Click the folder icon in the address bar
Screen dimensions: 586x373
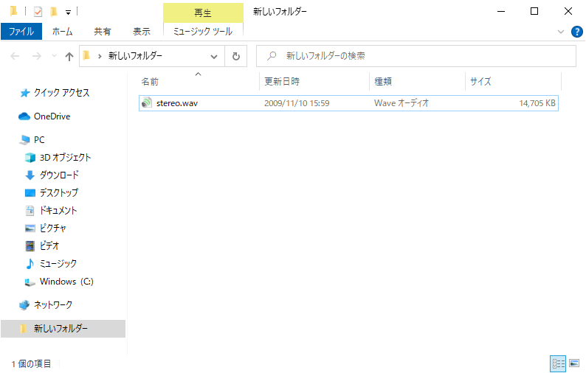point(86,56)
